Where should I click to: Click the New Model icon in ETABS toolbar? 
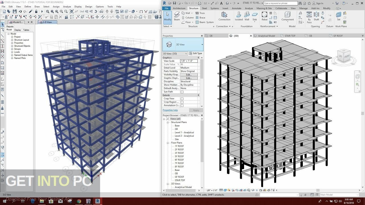pyautogui.click(x=4, y=11)
